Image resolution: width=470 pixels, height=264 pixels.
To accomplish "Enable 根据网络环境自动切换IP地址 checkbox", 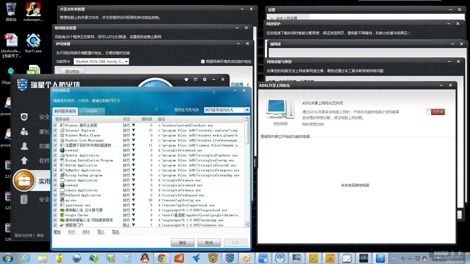I will tap(203, 62).
